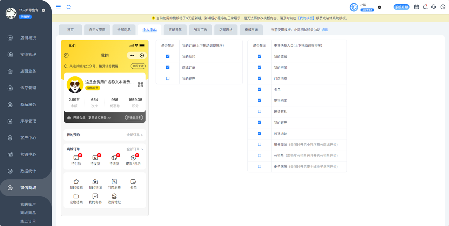Check the 积分商城 display checkbox
The image size is (449, 226).
coord(260,144)
